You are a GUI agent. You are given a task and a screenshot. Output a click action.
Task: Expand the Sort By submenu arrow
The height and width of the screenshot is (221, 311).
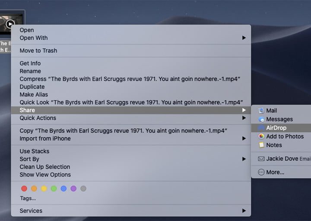pos(244,159)
